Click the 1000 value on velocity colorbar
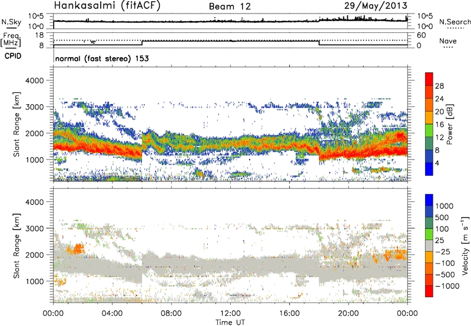The height and width of the screenshot is (326, 471). coord(445,206)
